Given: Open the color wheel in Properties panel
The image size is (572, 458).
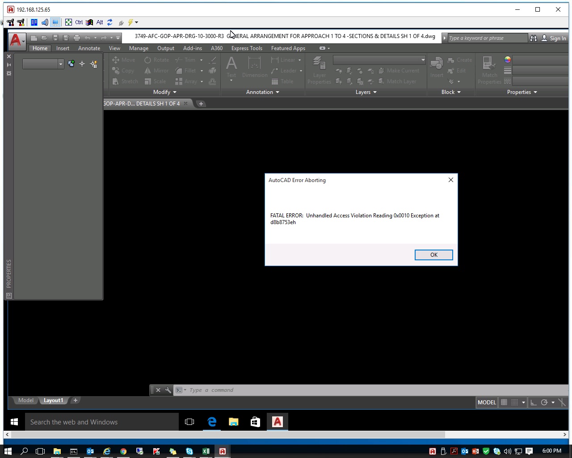Looking at the screenshot, I should (507, 59).
